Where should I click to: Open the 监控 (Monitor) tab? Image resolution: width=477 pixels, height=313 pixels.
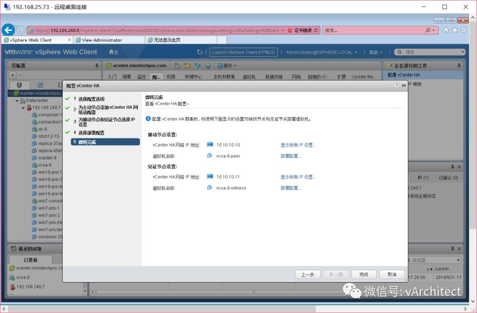tap(141, 77)
